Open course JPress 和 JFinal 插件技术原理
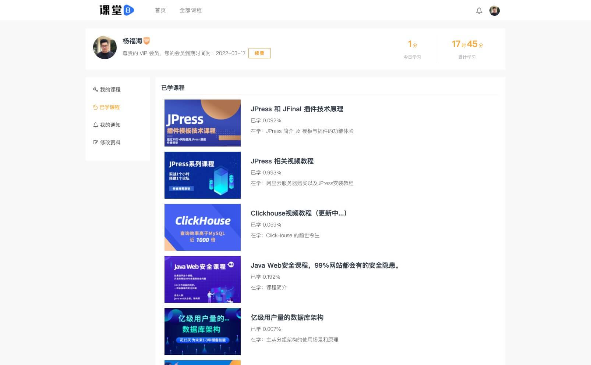The width and height of the screenshot is (591, 365). (297, 109)
